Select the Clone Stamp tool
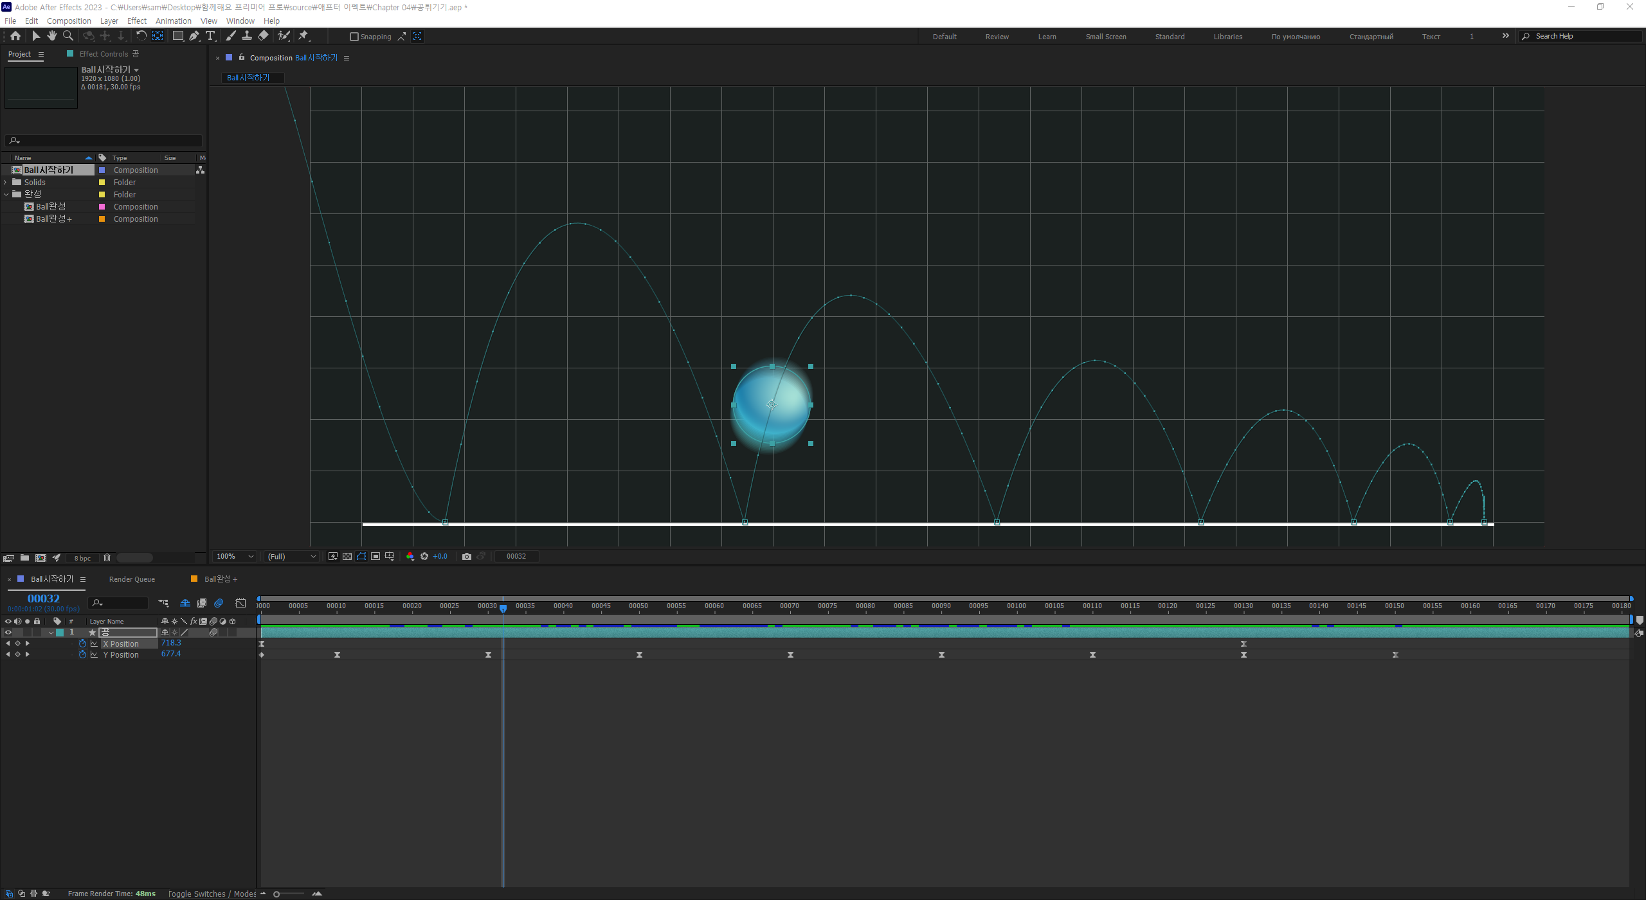This screenshot has height=900, width=1646. click(246, 36)
